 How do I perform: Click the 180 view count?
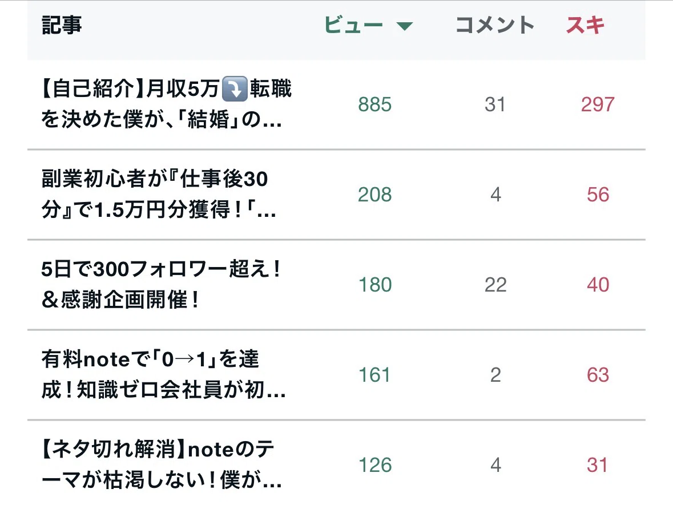pyautogui.click(x=375, y=285)
